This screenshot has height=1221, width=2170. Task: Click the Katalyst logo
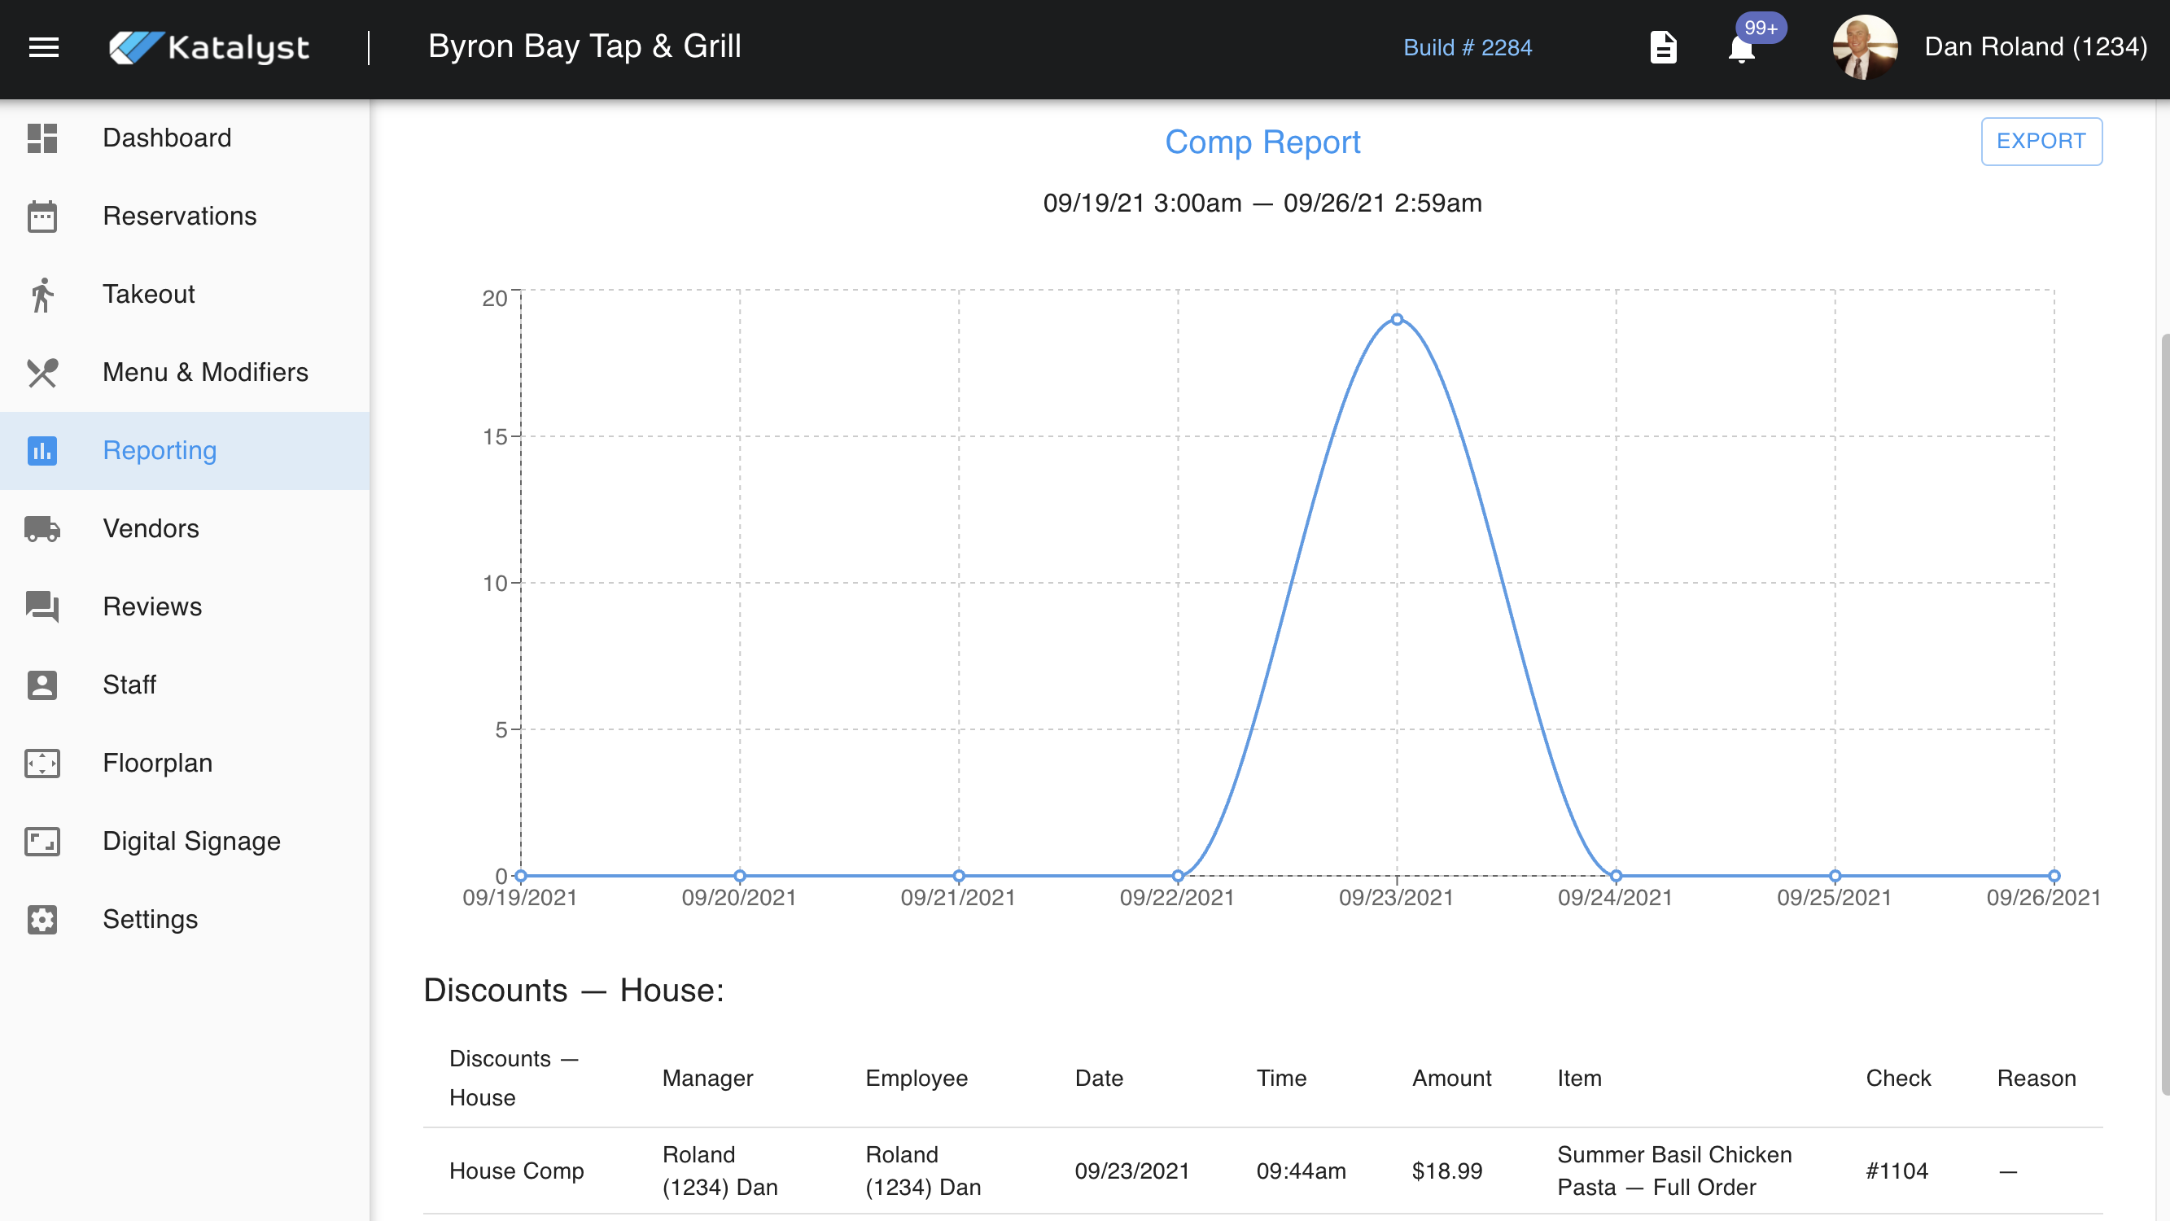click(210, 47)
